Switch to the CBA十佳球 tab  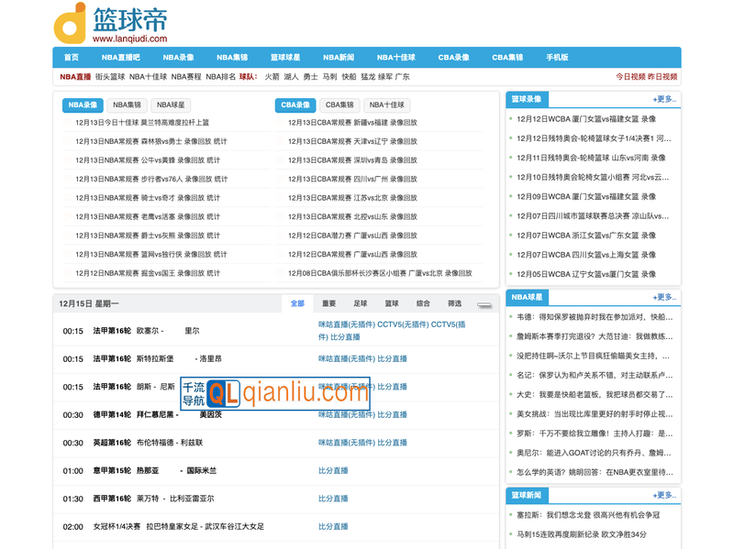coord(387,105)
